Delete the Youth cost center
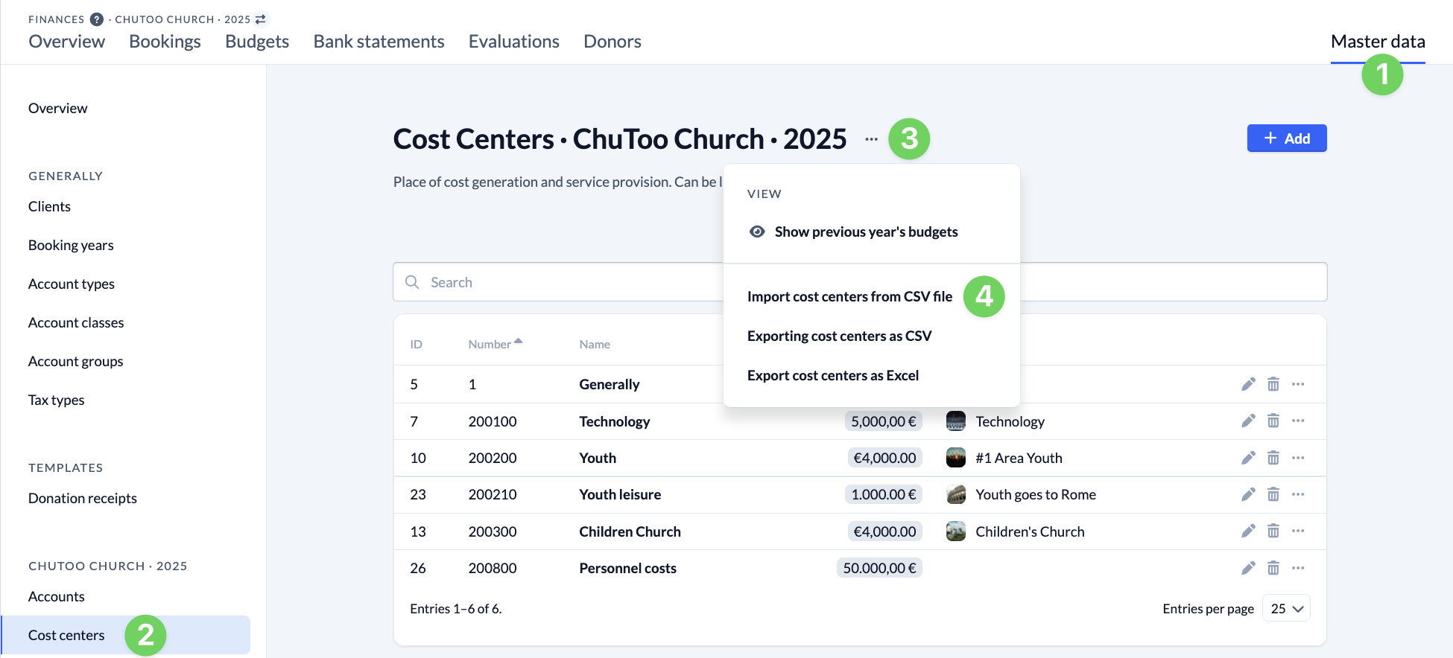The image size is (1453, 658). (x=1273, y=458)
